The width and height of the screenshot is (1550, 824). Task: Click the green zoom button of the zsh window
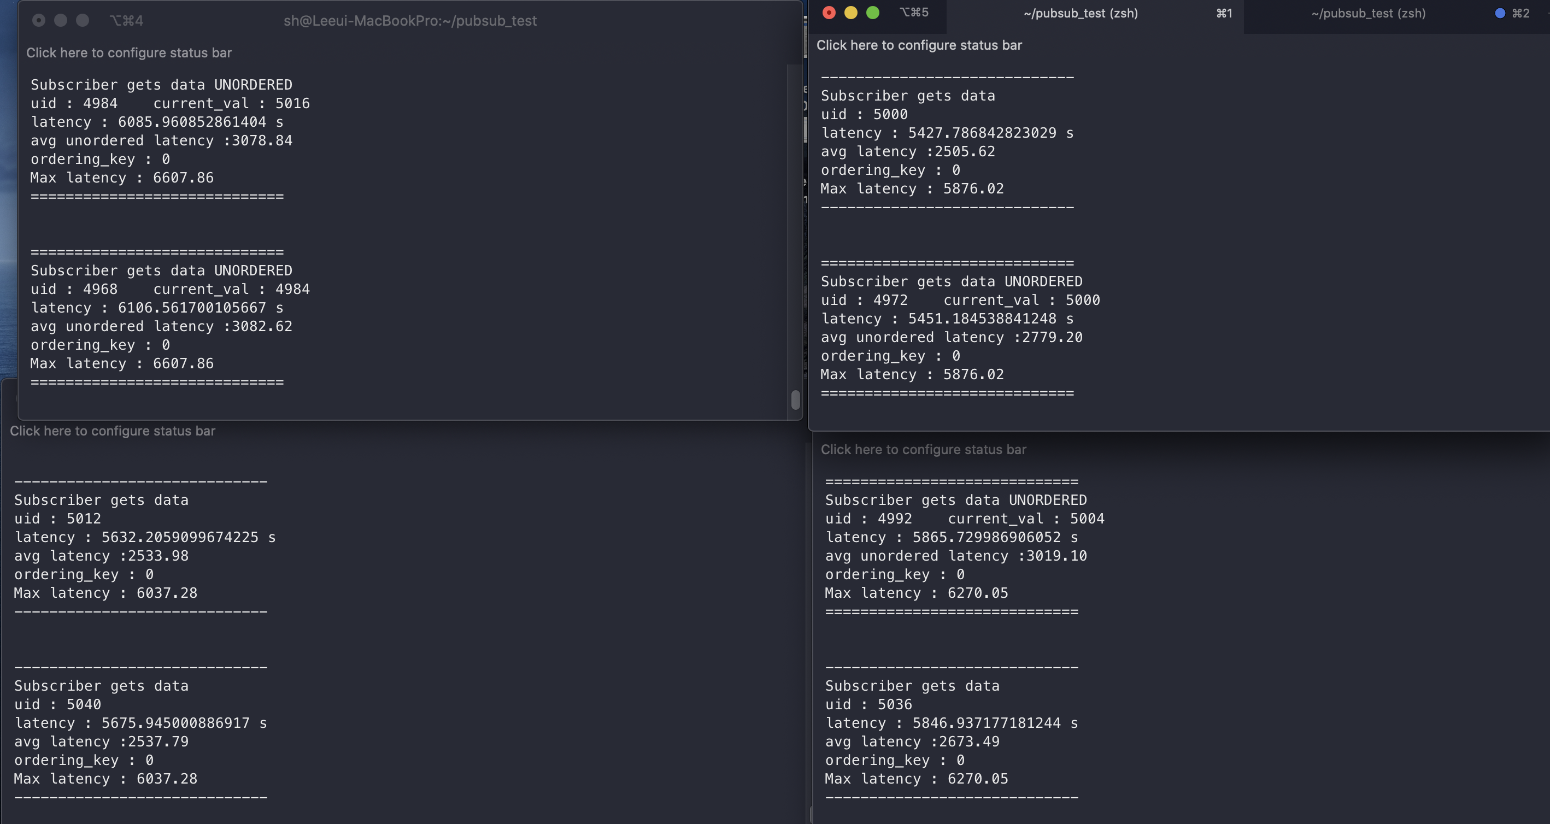coord(872,13)
